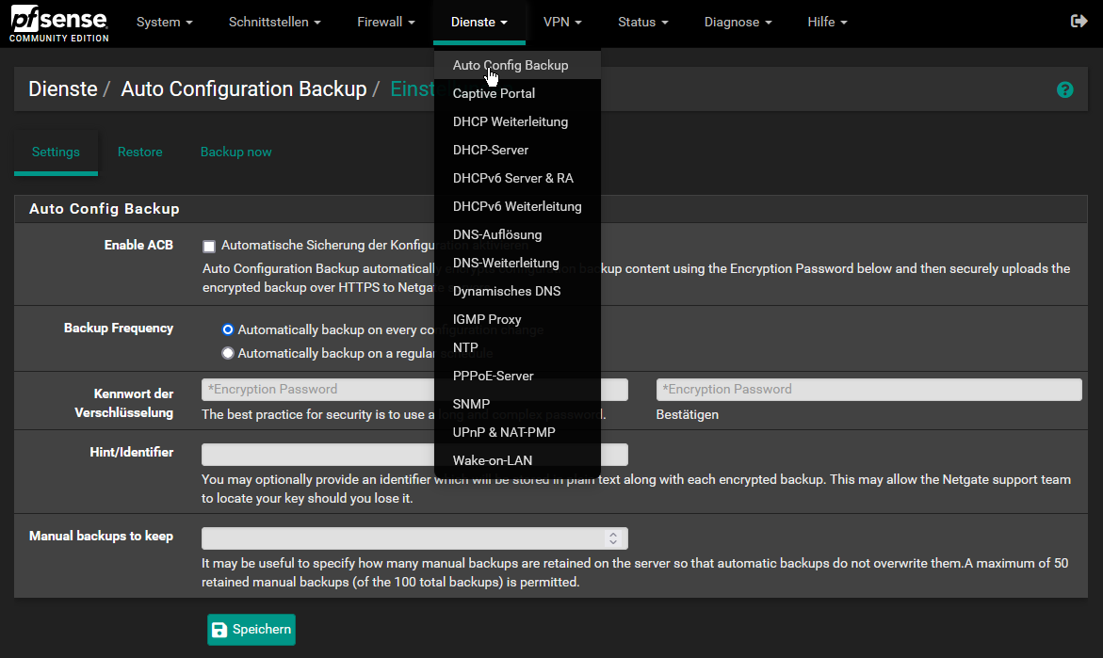1103x658 pixels.
Task: Select backup on a regular schedule
Action: 227,353
